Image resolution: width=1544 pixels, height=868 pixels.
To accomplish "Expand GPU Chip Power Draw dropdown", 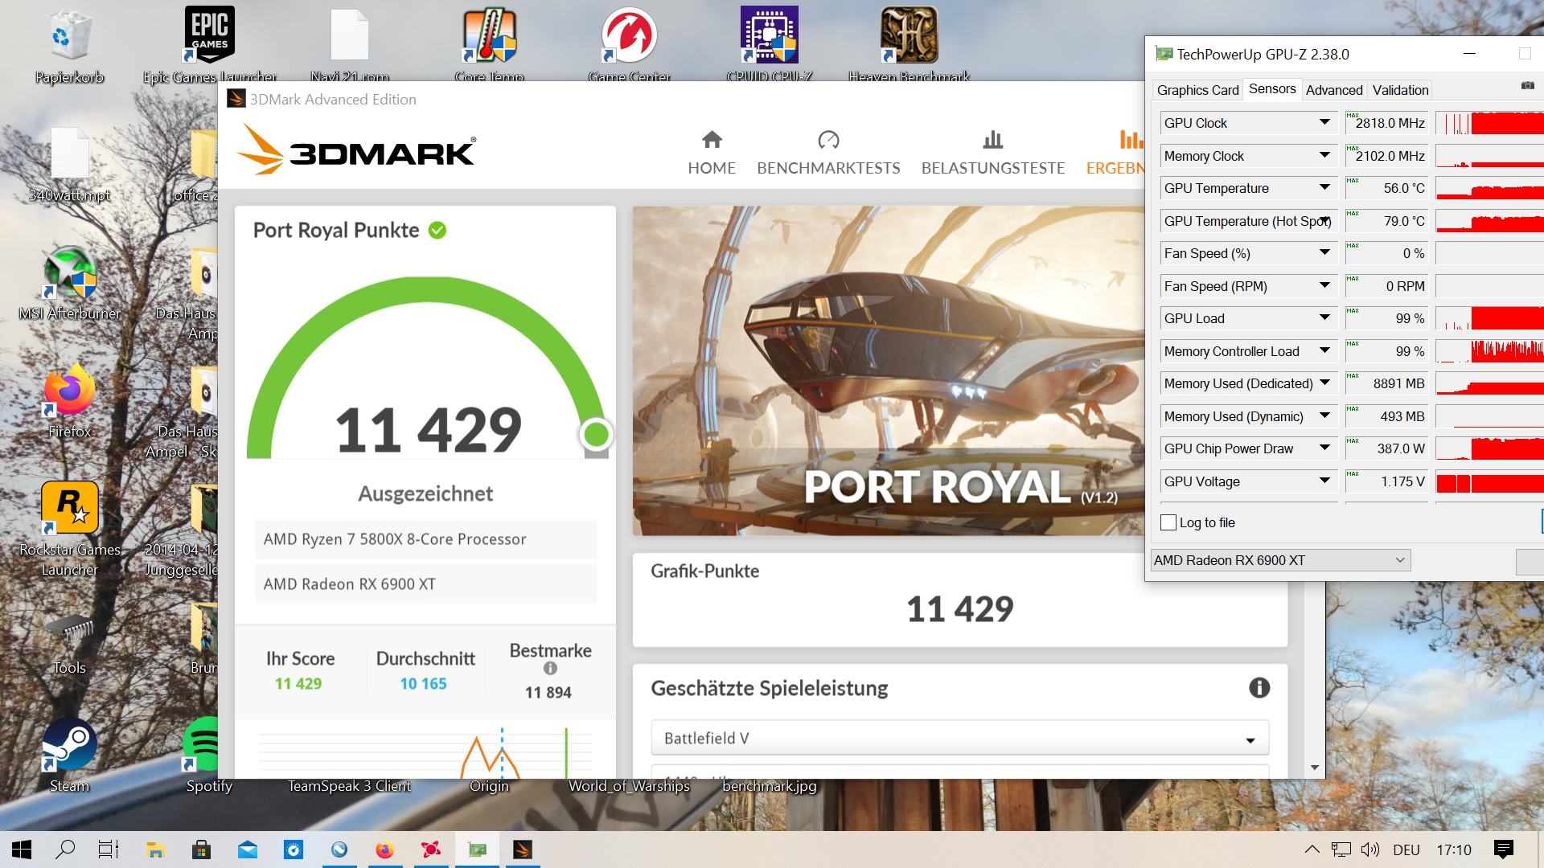I will click(x=1324, y=448).
